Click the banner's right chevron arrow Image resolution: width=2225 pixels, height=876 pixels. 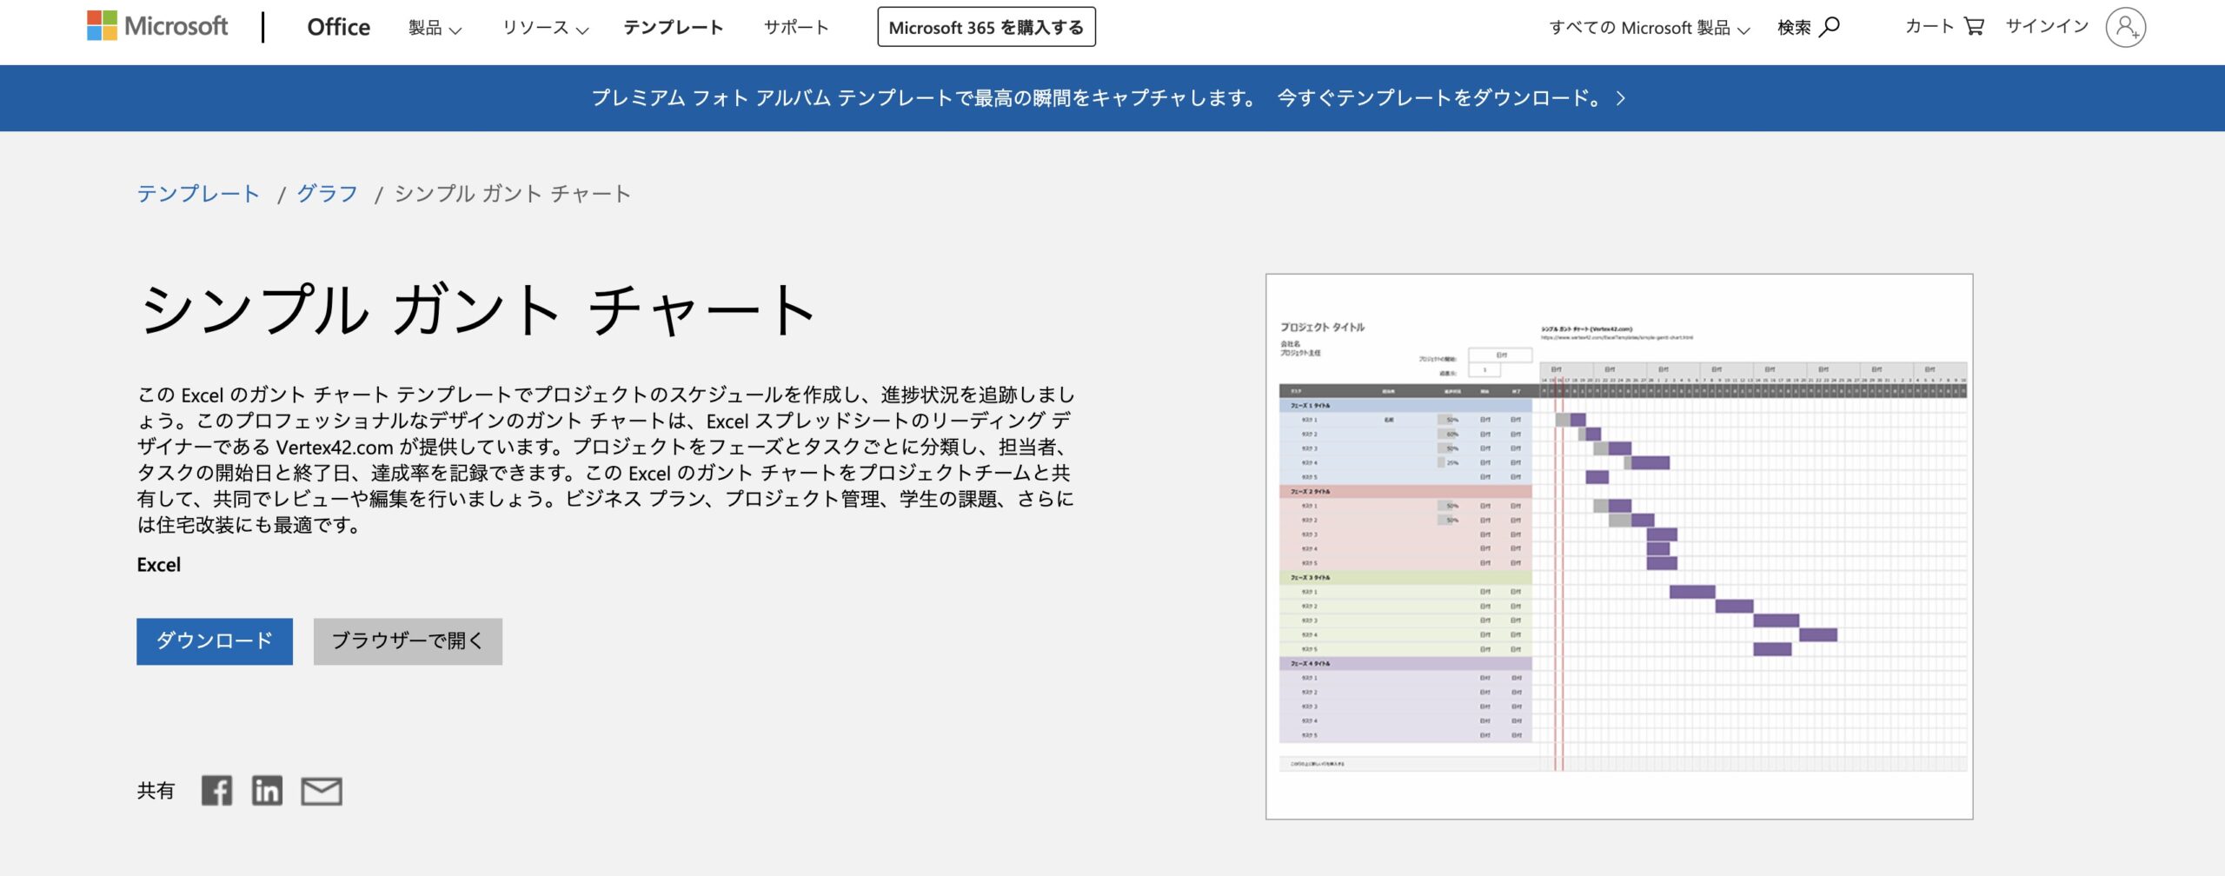point(1620,98)
